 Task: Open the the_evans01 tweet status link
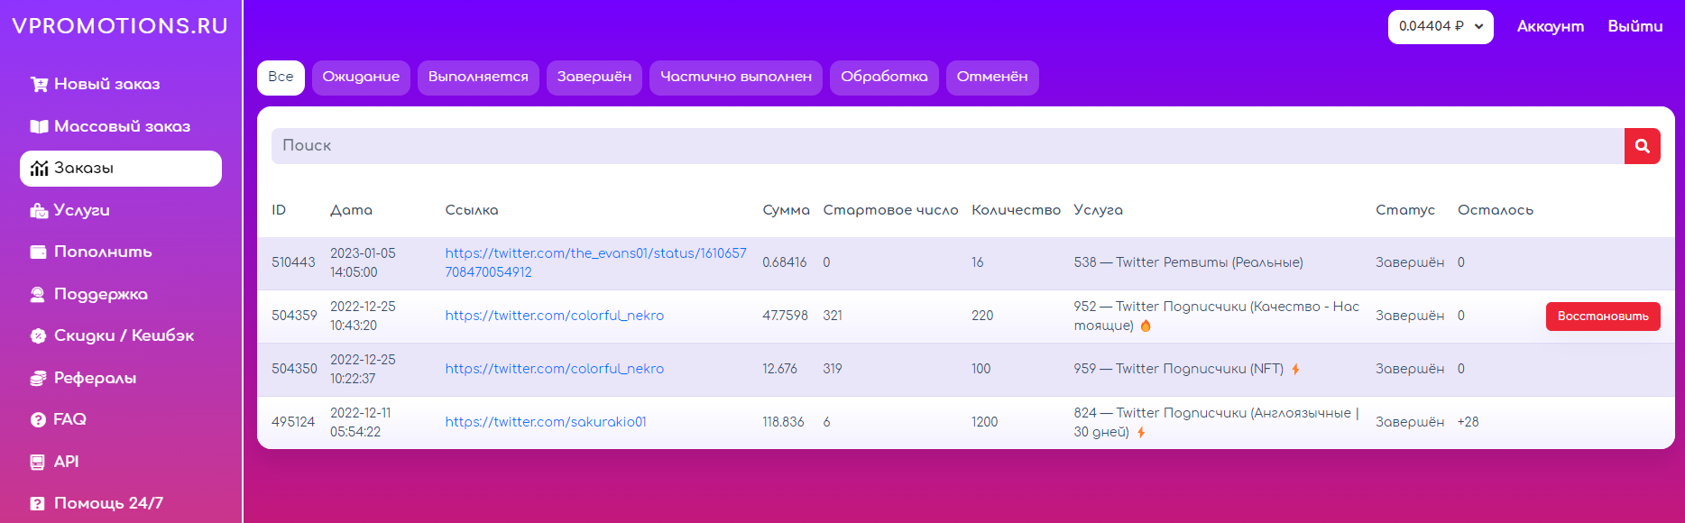coord(595,262)
